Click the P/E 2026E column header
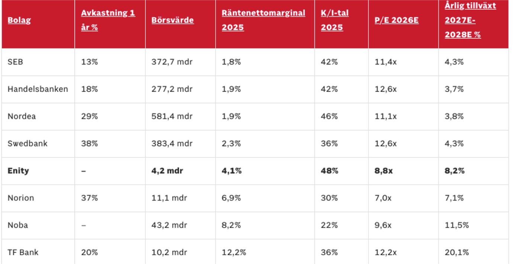 point(397,20)
